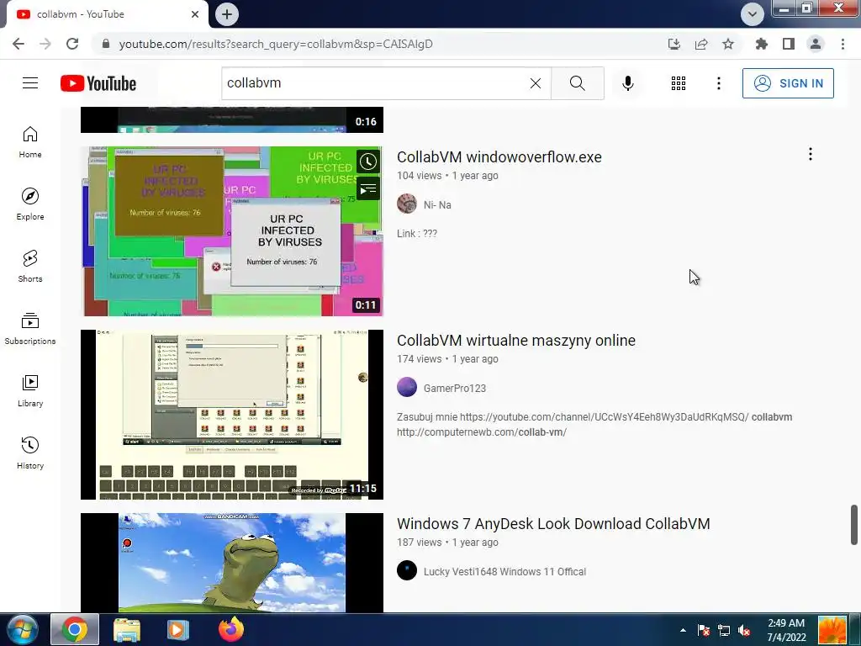Open options menu for windowoverflow.exe video
The height and width of the screenshot is (646, 861).
pyautogui.click(x=810, y=155)
